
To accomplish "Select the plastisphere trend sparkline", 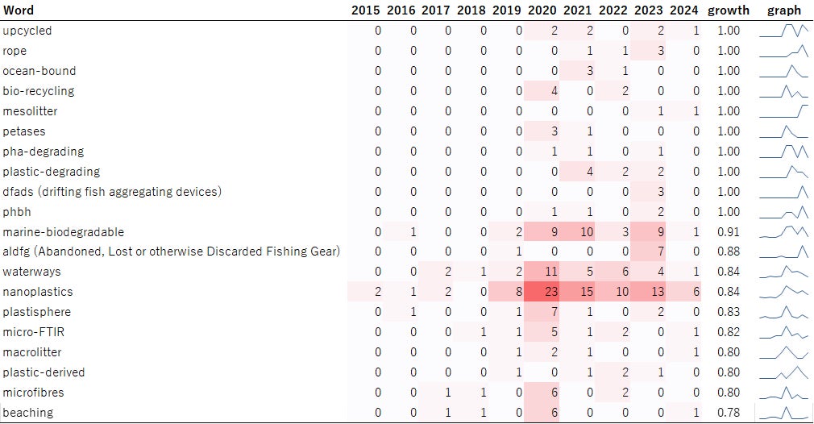I will coord(784,312).
